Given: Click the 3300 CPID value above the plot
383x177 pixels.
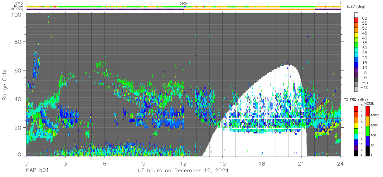Looking at the screenshot, I should tap(183, 3).
